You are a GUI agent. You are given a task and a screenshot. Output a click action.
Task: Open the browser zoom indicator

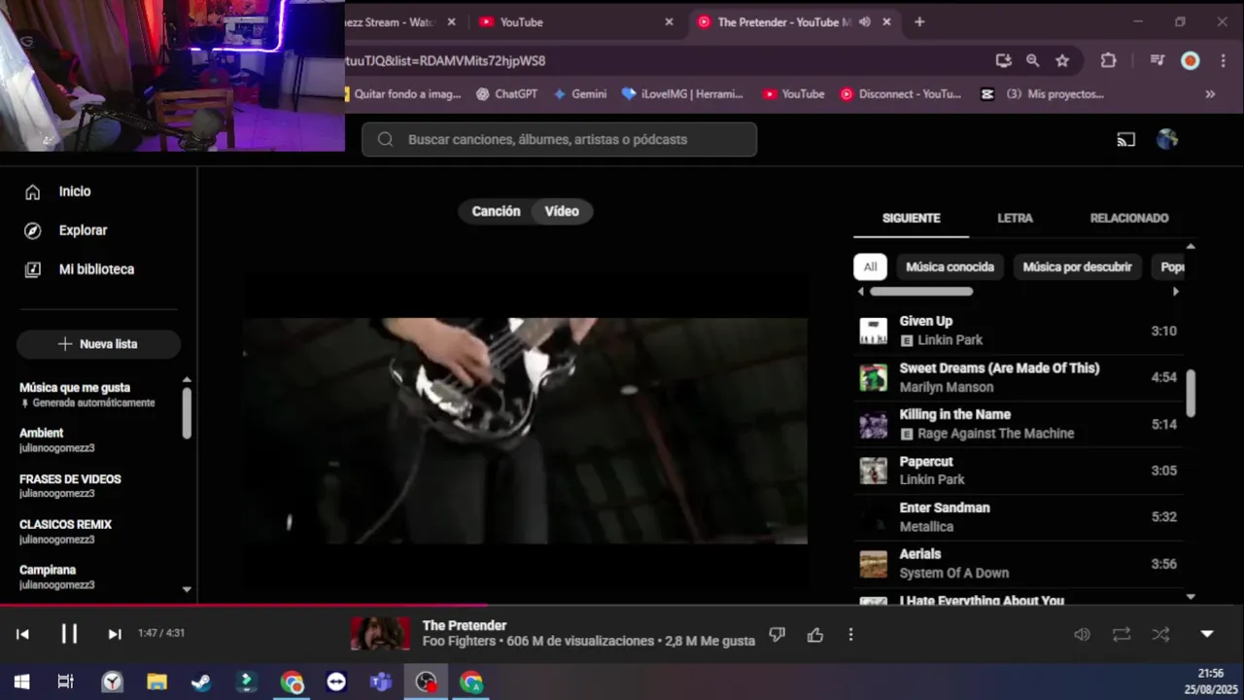[x=1032, y=60]
